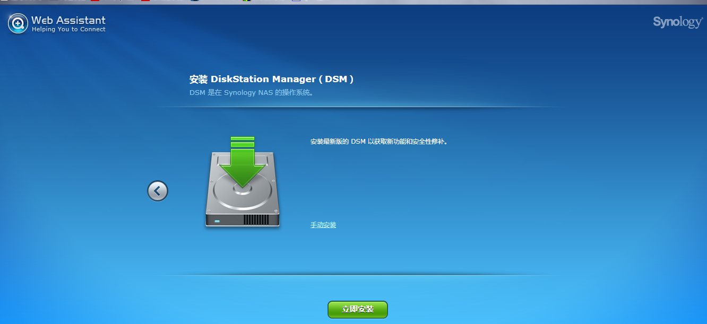Click the heading 安装 DiskStation Manager (DSM)
The image size is (707, 324).
point(272,79)
